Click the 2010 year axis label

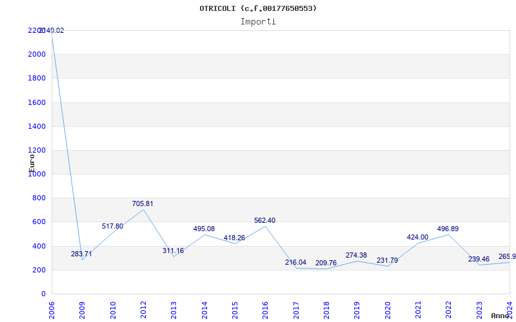pos(113,310)
